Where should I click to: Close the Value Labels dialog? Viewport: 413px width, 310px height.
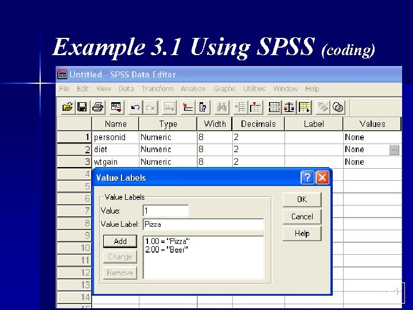(x=322, y=177)
